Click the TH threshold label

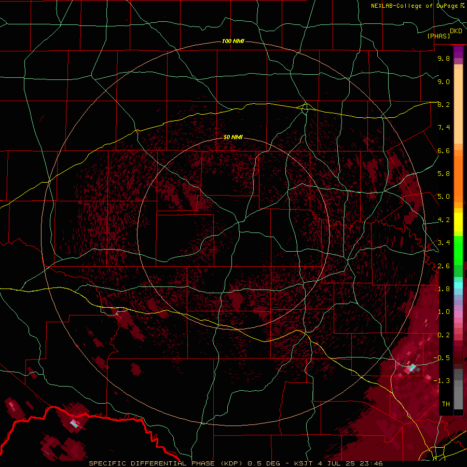tap(446, 404)
